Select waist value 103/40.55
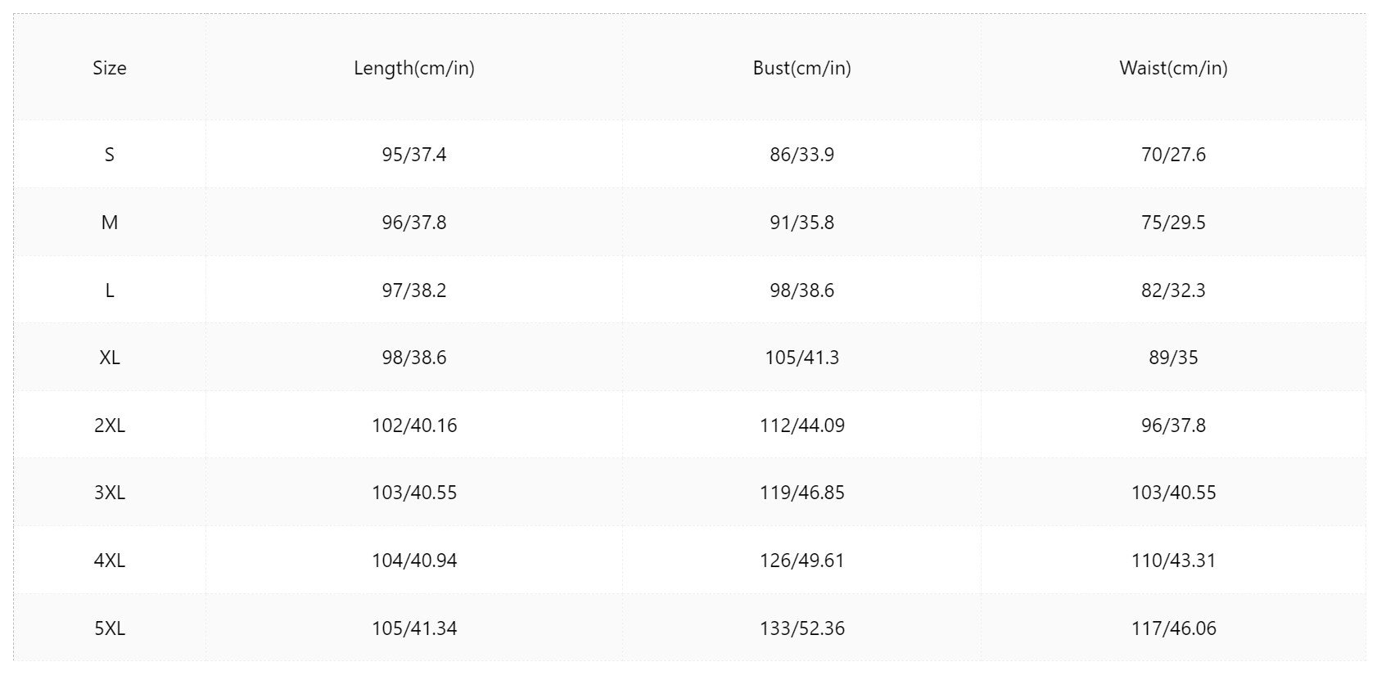Image resolution: width=1386 pixels, height=680 pixels. (1174, 493)
